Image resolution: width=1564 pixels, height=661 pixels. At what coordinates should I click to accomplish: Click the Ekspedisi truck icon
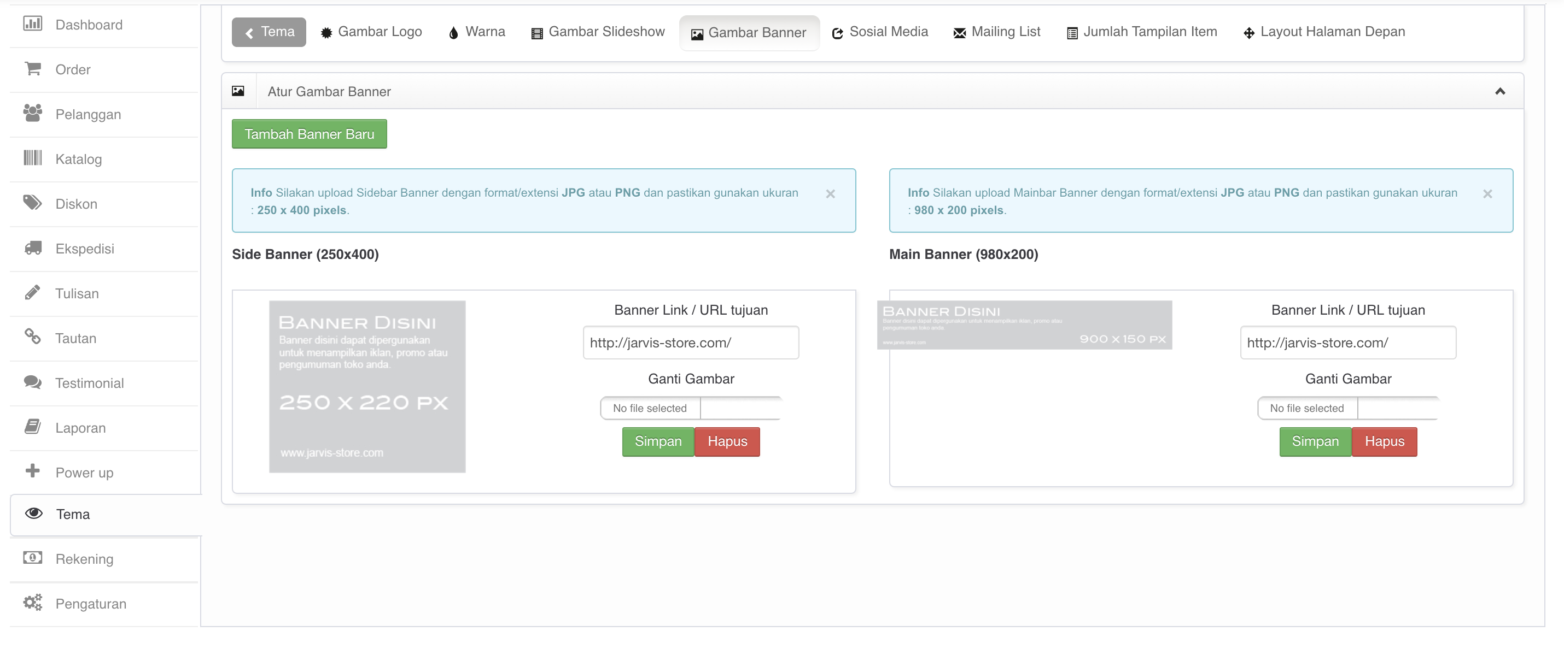tap(32, 248)
